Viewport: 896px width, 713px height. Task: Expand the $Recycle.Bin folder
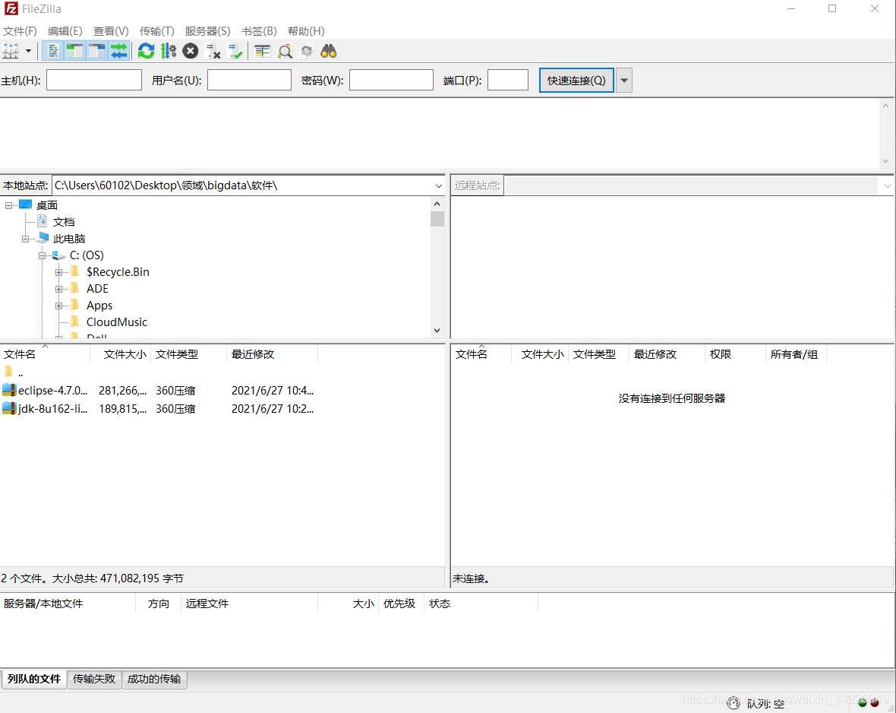click(x=59, y=272)
